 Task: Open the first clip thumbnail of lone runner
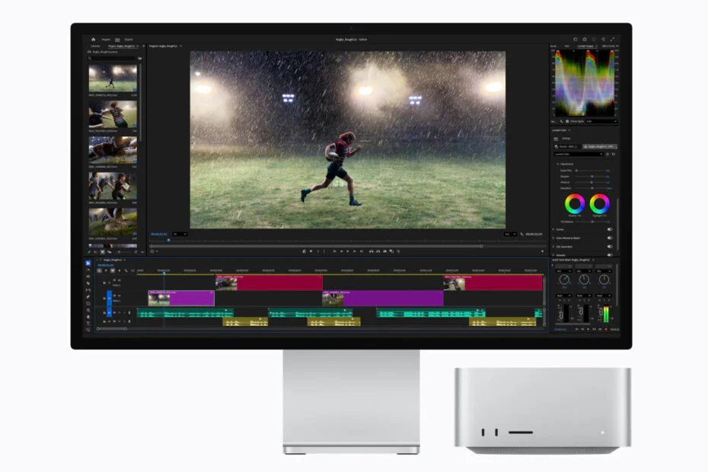113,78
